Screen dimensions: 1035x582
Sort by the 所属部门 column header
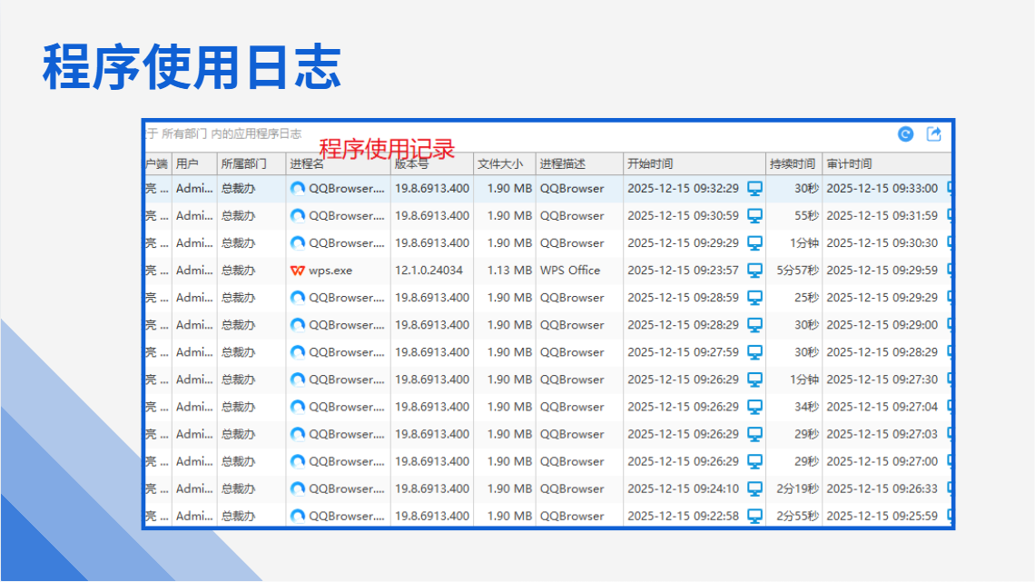point(251,163)
